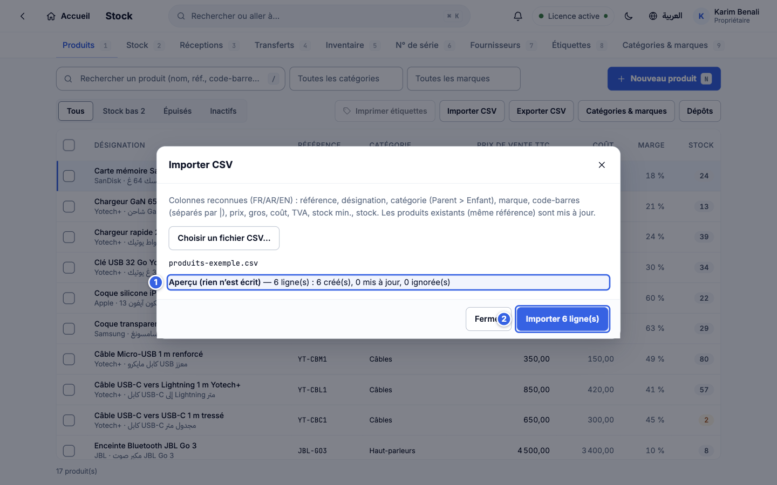Open the Dépôts button

point(700,111)
